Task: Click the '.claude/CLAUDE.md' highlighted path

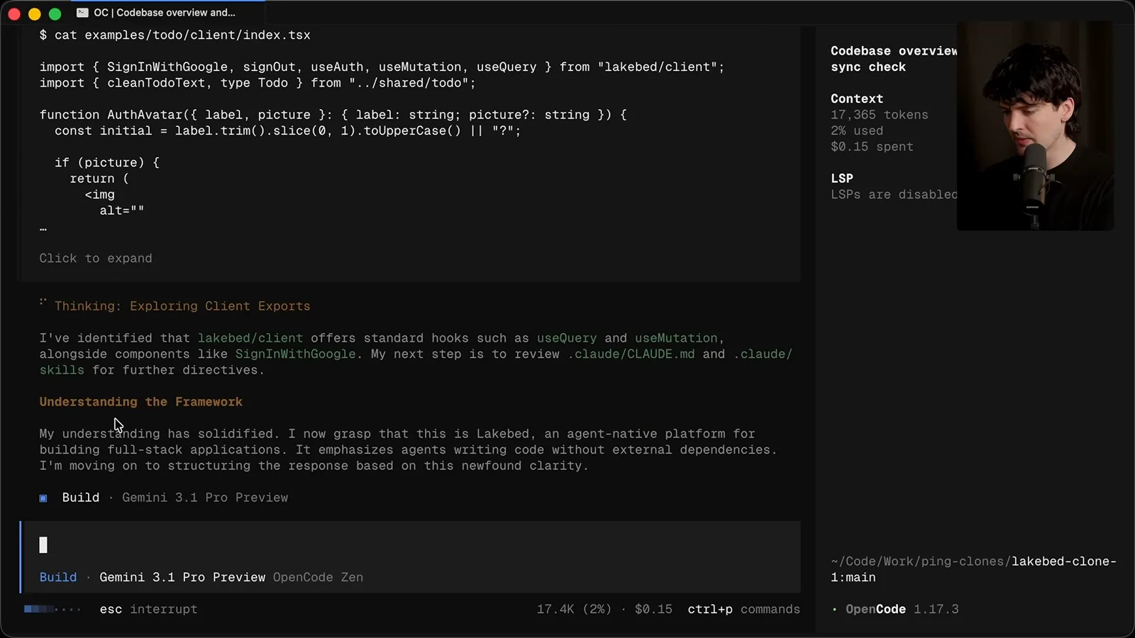Action: click(631, 354)
